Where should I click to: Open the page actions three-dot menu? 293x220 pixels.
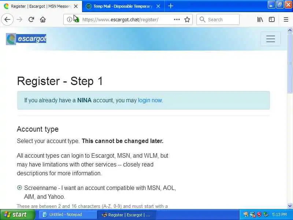(177, 19)
